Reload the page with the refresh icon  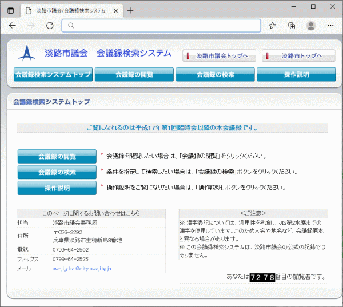tap(50, 26)
